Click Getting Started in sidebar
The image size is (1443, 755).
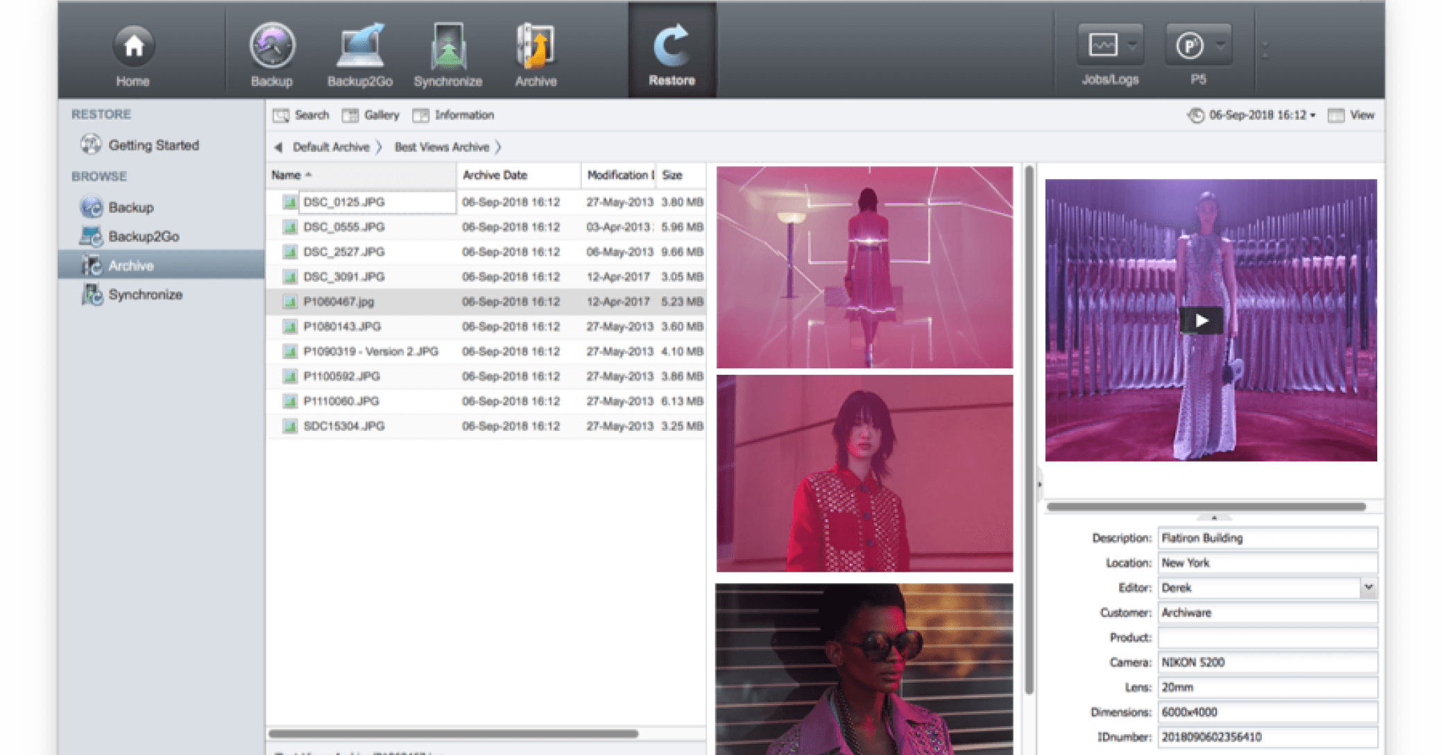153,145
